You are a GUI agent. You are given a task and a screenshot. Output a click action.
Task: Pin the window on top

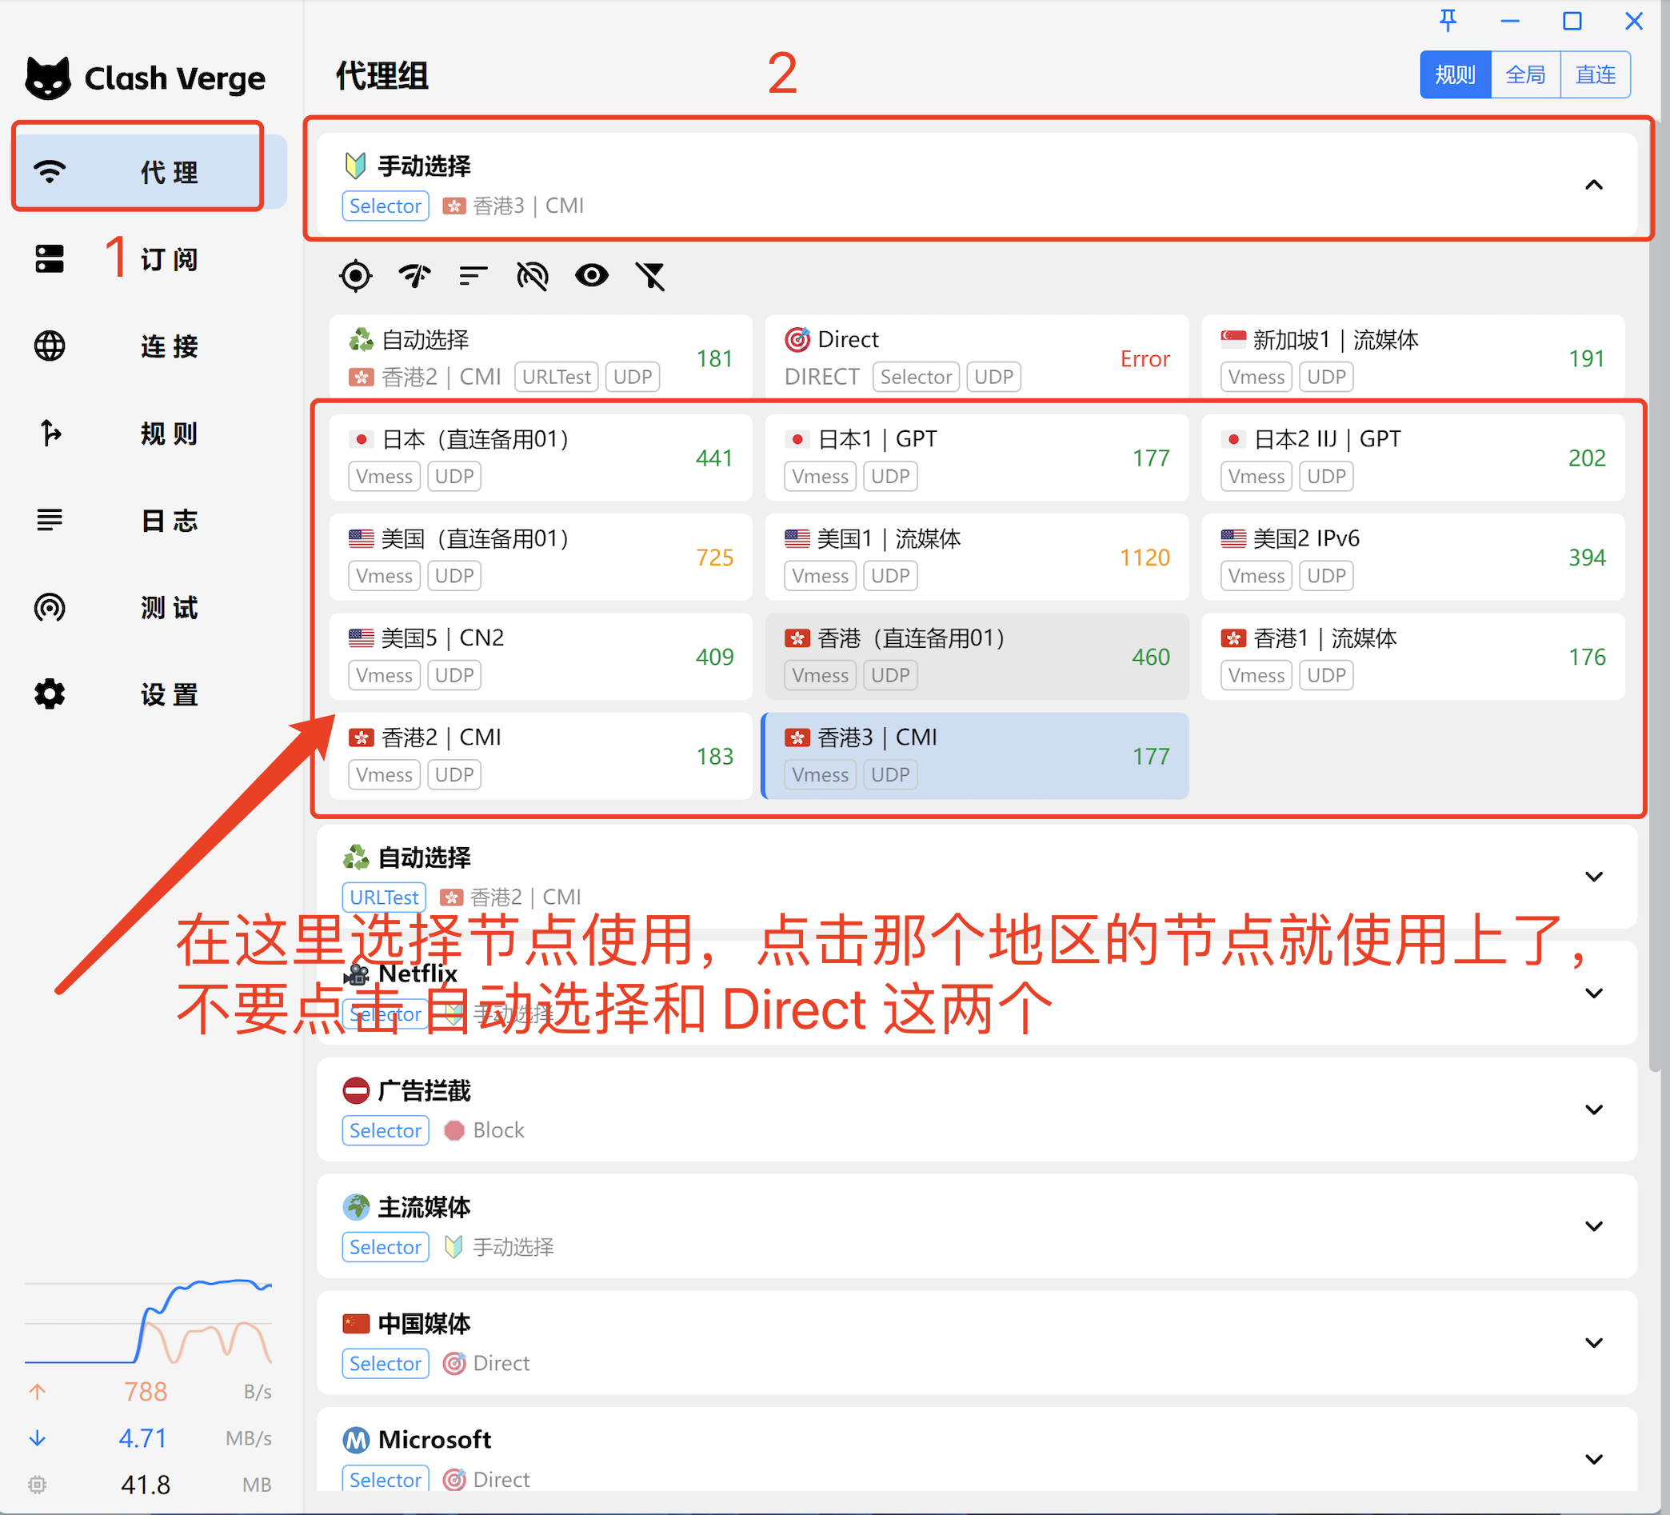[x=1447, y=21]
